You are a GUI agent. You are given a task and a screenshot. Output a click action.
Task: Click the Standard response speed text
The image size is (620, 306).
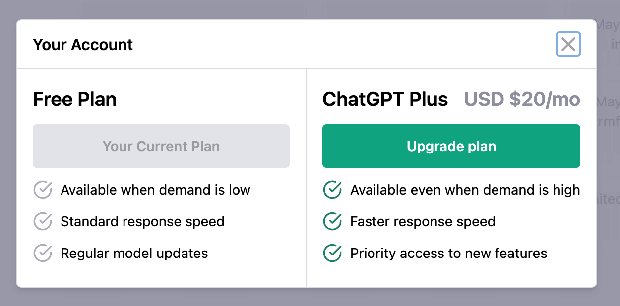point(142,221)
